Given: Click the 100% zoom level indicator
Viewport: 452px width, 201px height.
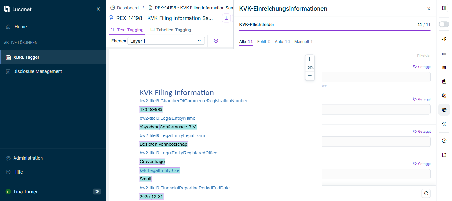Looking at the screenshot, I should (310, 68).
